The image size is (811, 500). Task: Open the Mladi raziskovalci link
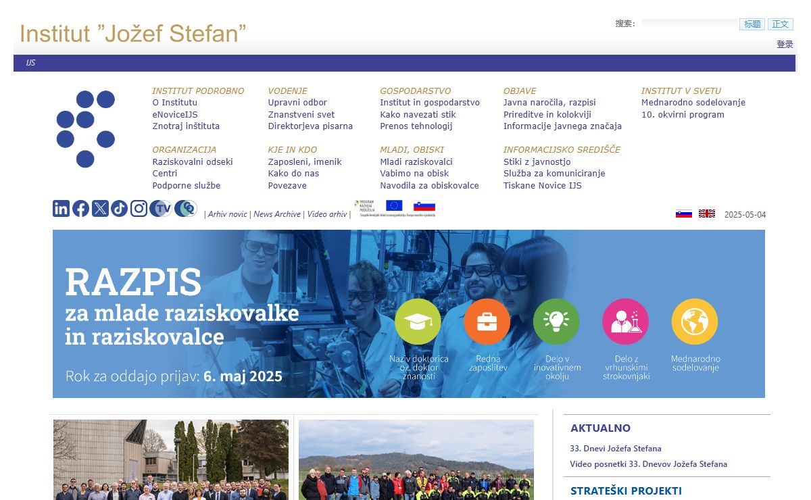[416, 161]
